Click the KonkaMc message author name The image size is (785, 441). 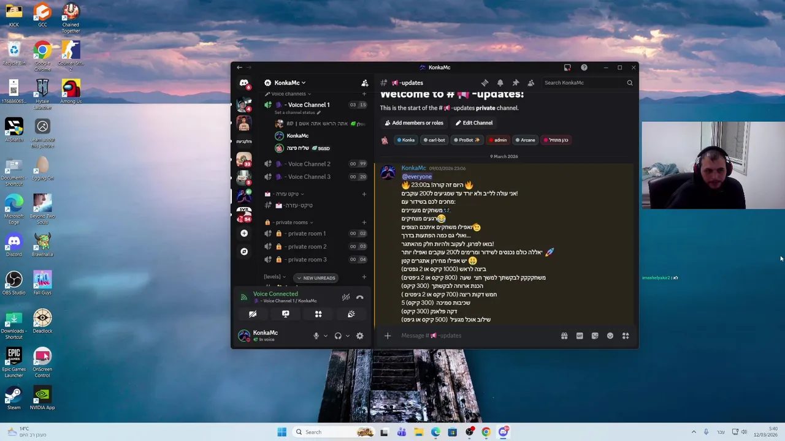[x=413, y=168]
